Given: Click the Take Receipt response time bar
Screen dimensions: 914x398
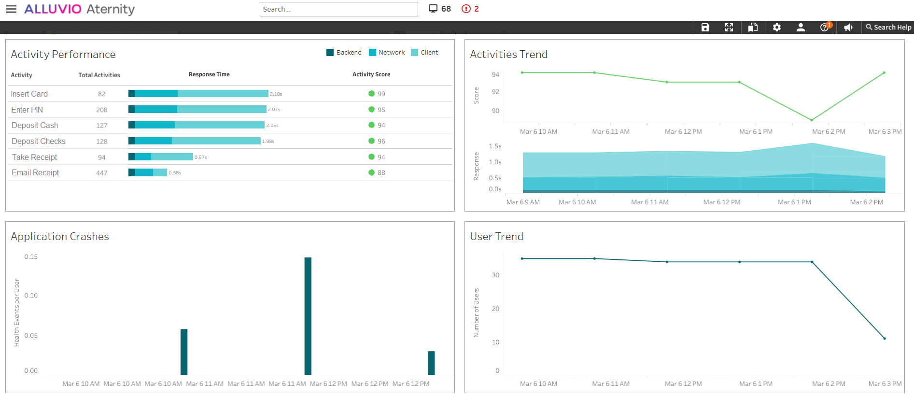Looking at the screenshot, I should [161, 157].
